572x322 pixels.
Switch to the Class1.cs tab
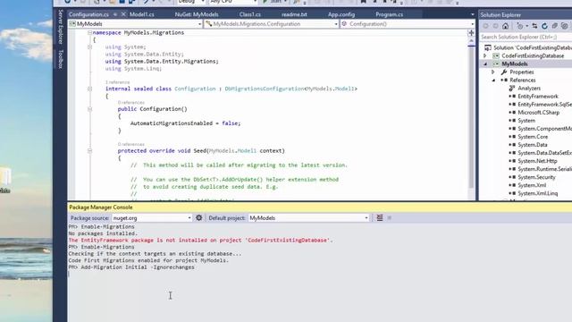[x=250, y=14]
